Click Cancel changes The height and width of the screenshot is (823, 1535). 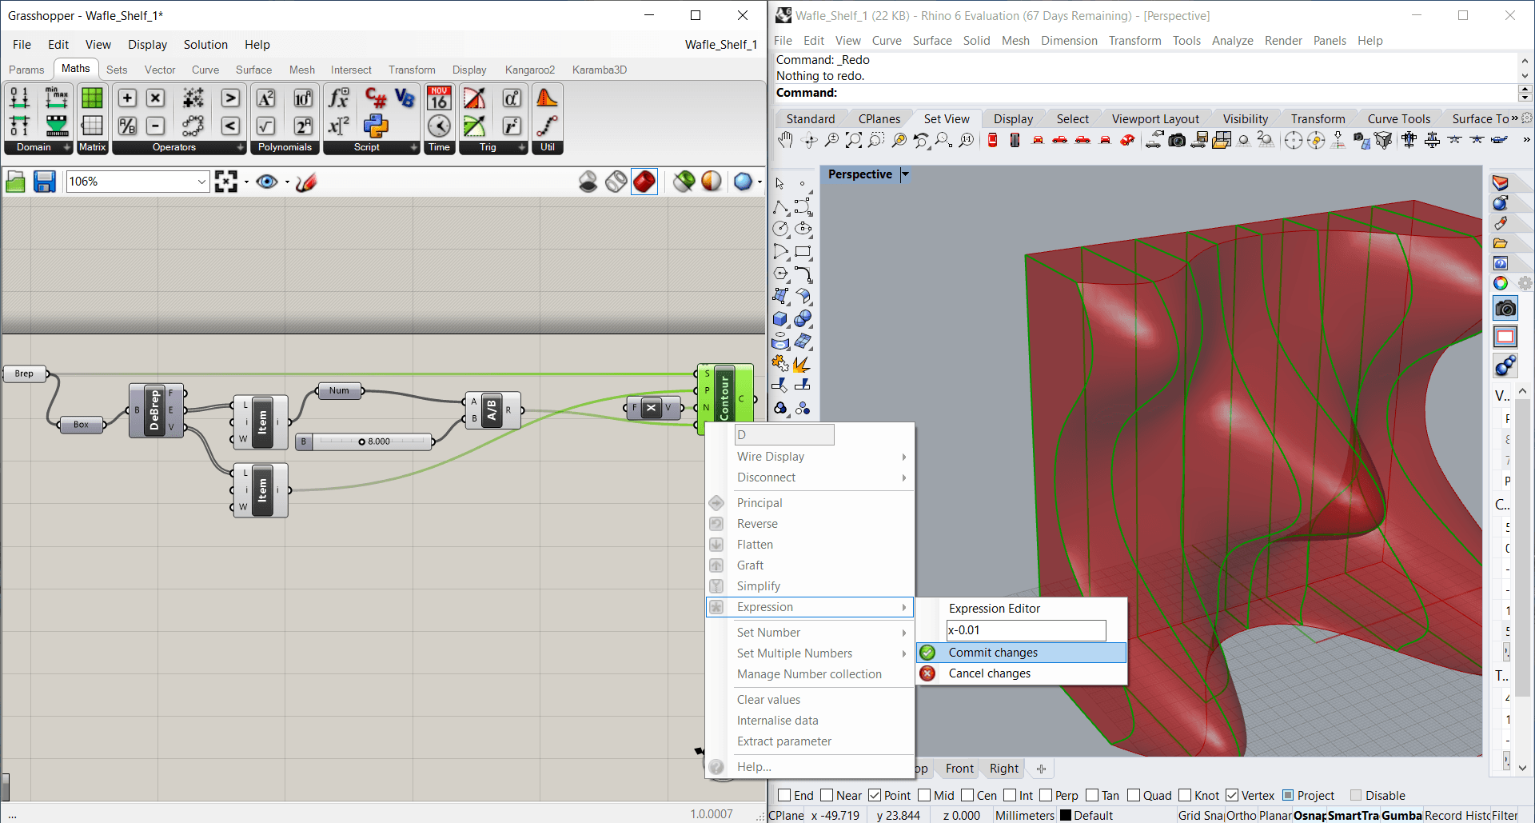[x=989, y=673]
